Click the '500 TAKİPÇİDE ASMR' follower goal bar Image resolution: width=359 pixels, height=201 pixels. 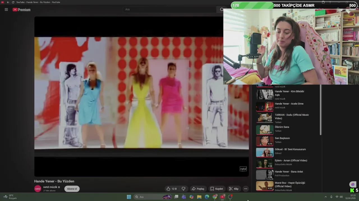click(x=294, y=5)
